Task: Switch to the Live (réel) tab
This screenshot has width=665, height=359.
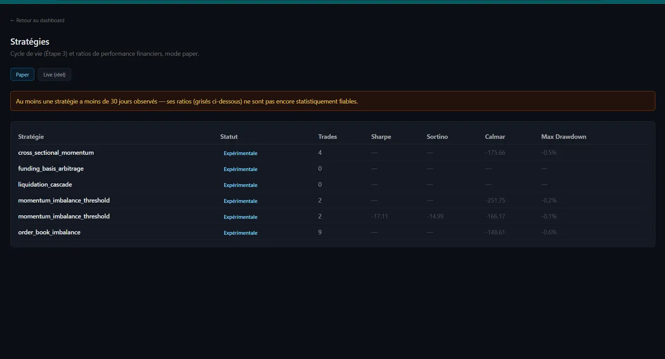Action: [55, 75]
